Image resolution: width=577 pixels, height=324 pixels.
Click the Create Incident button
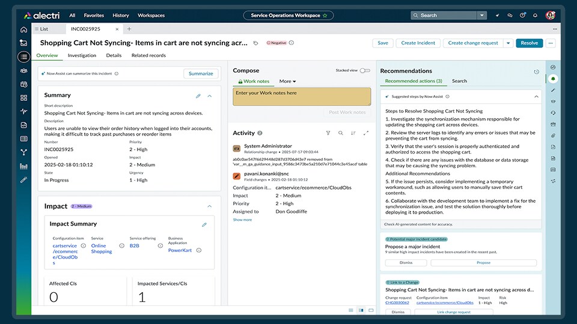click(418, 43)
